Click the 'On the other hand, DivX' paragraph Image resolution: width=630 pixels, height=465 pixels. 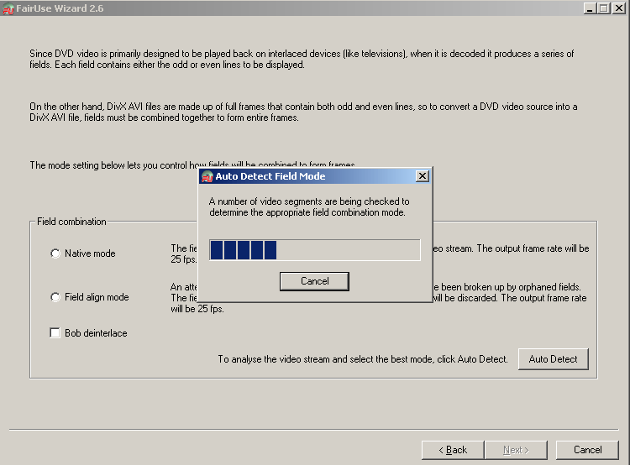(x=303, y=112)
